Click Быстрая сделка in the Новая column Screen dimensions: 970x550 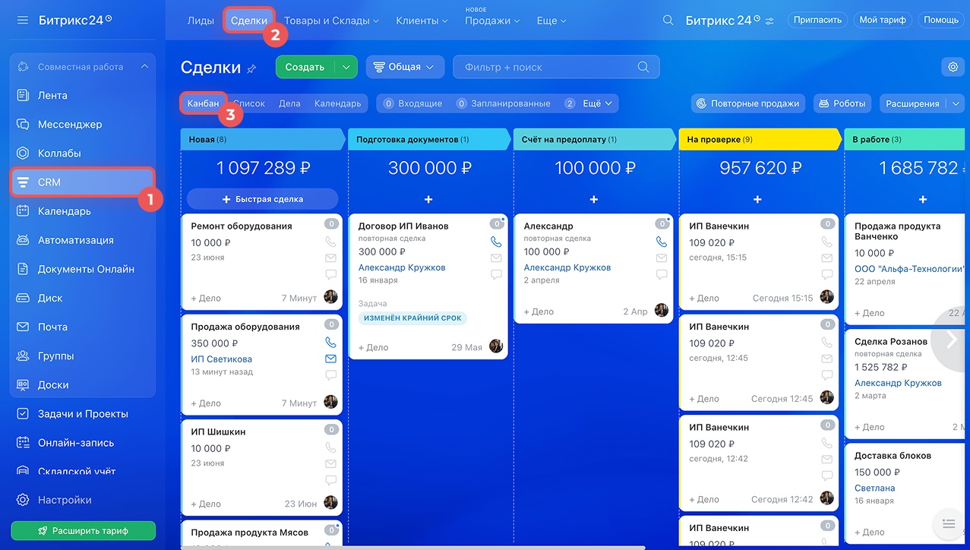click(x=263, y=199)
